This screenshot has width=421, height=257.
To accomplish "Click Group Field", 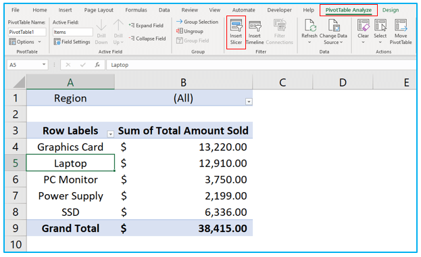I will [x=193, y=41].
